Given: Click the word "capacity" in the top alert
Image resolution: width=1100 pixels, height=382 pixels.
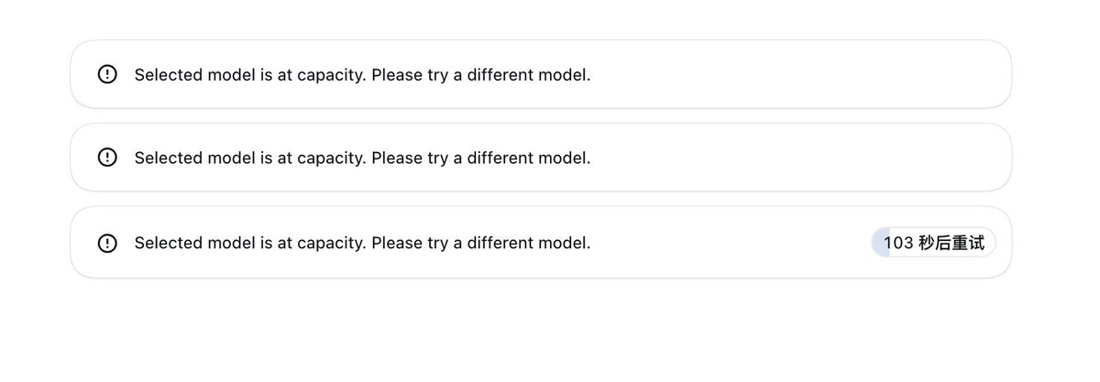Looking at the screenshot, I should coord(332,76).
